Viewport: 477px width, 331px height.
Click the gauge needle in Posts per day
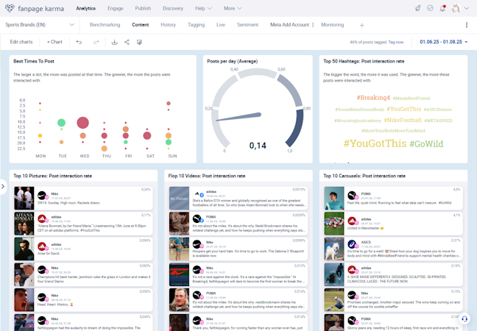coord(239,117)
